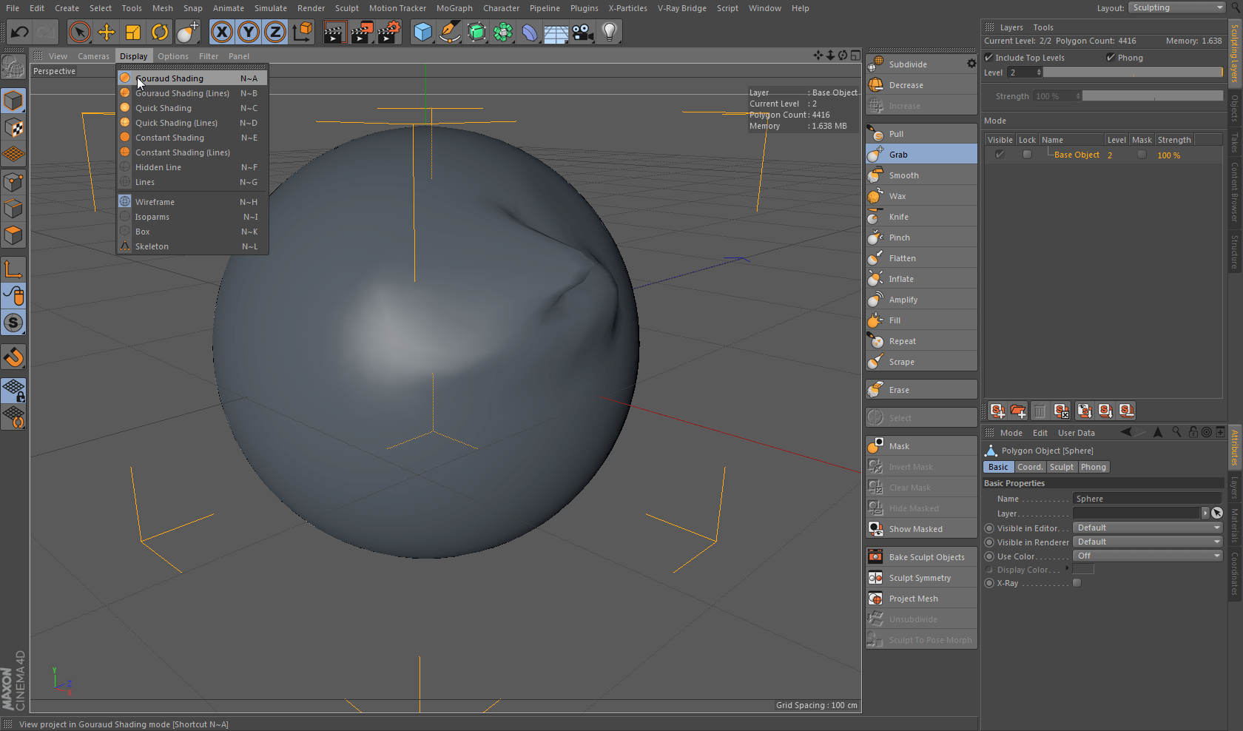Click the Strength percent stepper arrows
Viewport: 1243px width, 731px height.
(1078, 96)
